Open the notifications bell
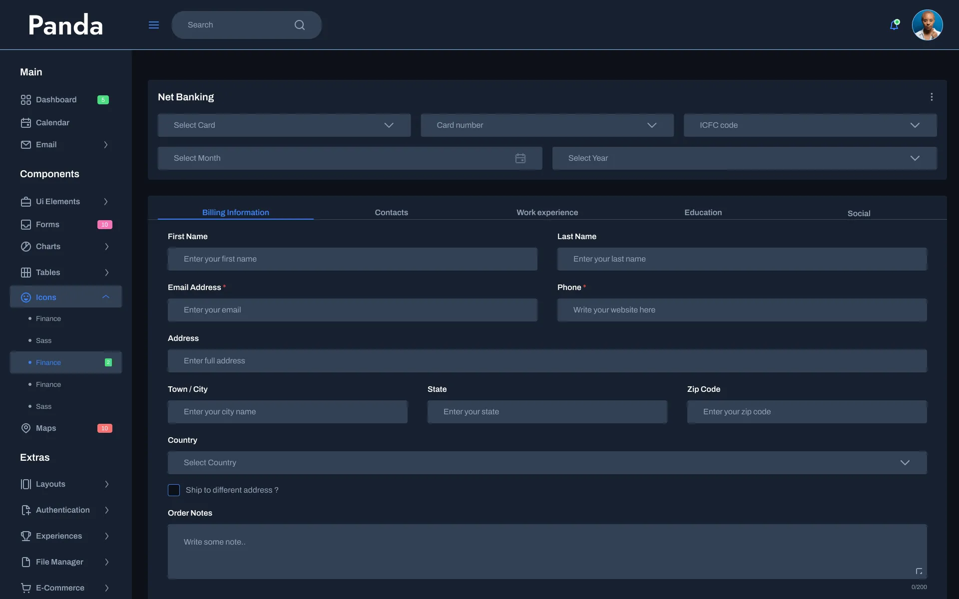This screenshot has width=959, height=599. point(894,25)
